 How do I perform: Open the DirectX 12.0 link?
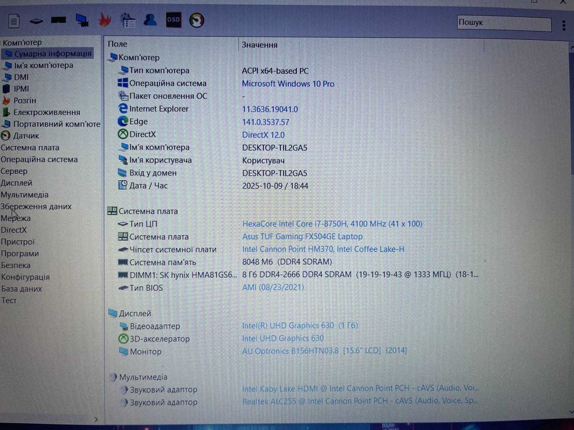pyautogui.click(x=263, y=135)
